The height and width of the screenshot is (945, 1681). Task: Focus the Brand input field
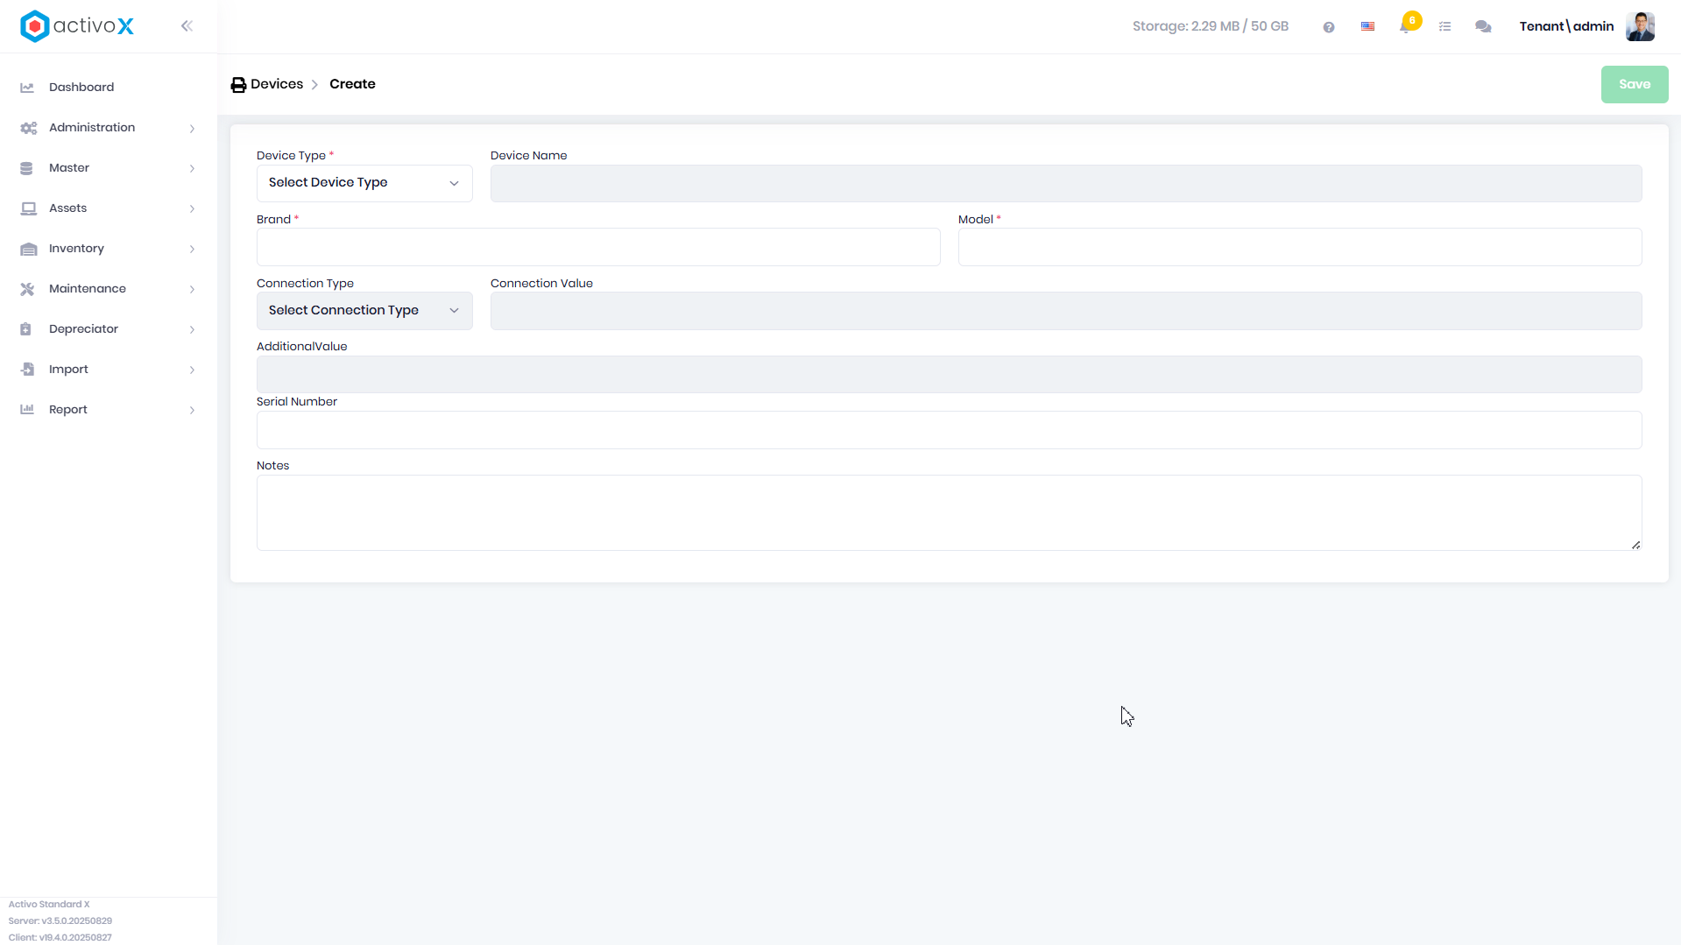[598, 247]
